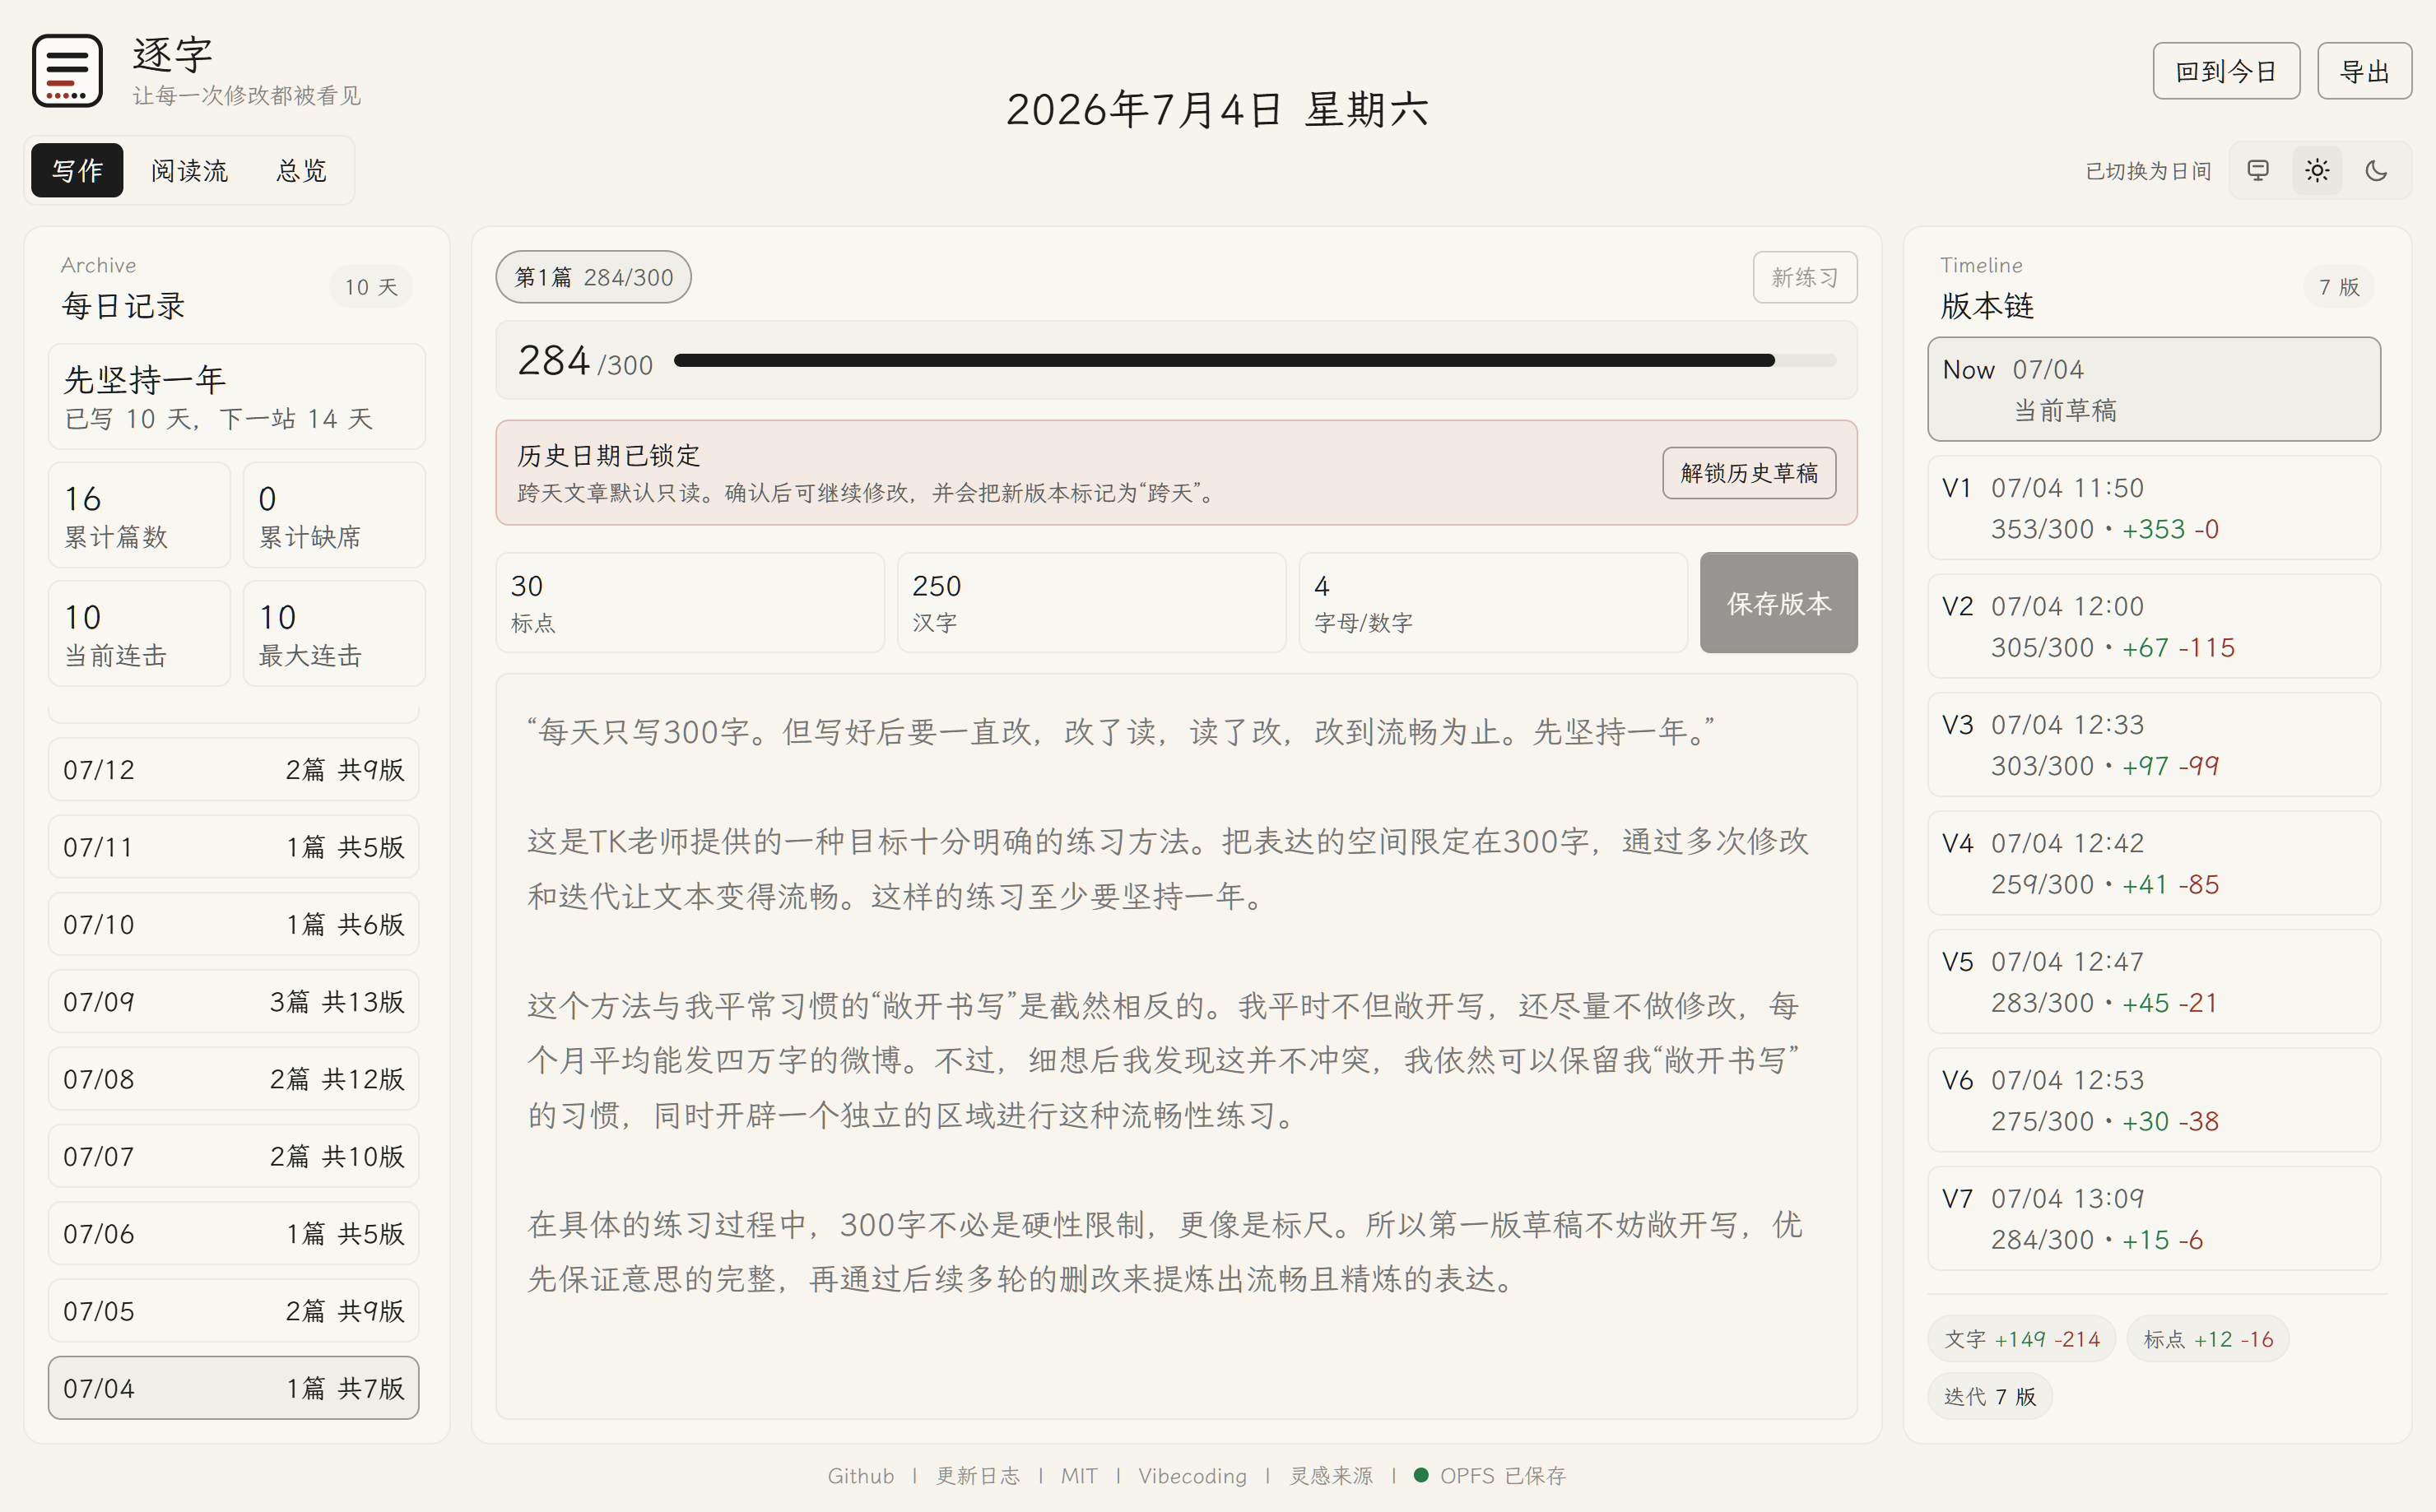Image resolution: width=2436 pixels, height=1512 pixels.
Task: Switch to the 总览 tab
Action: point(301,170)
